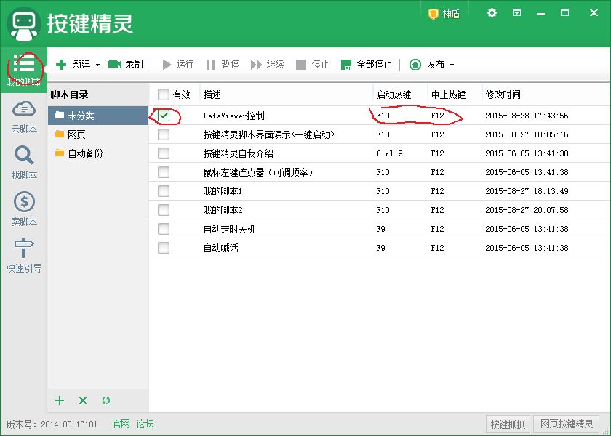This screenshot has width=611, height=436.
Task: Select 自动喊话 script name
Action: click(x=221, y=248)
